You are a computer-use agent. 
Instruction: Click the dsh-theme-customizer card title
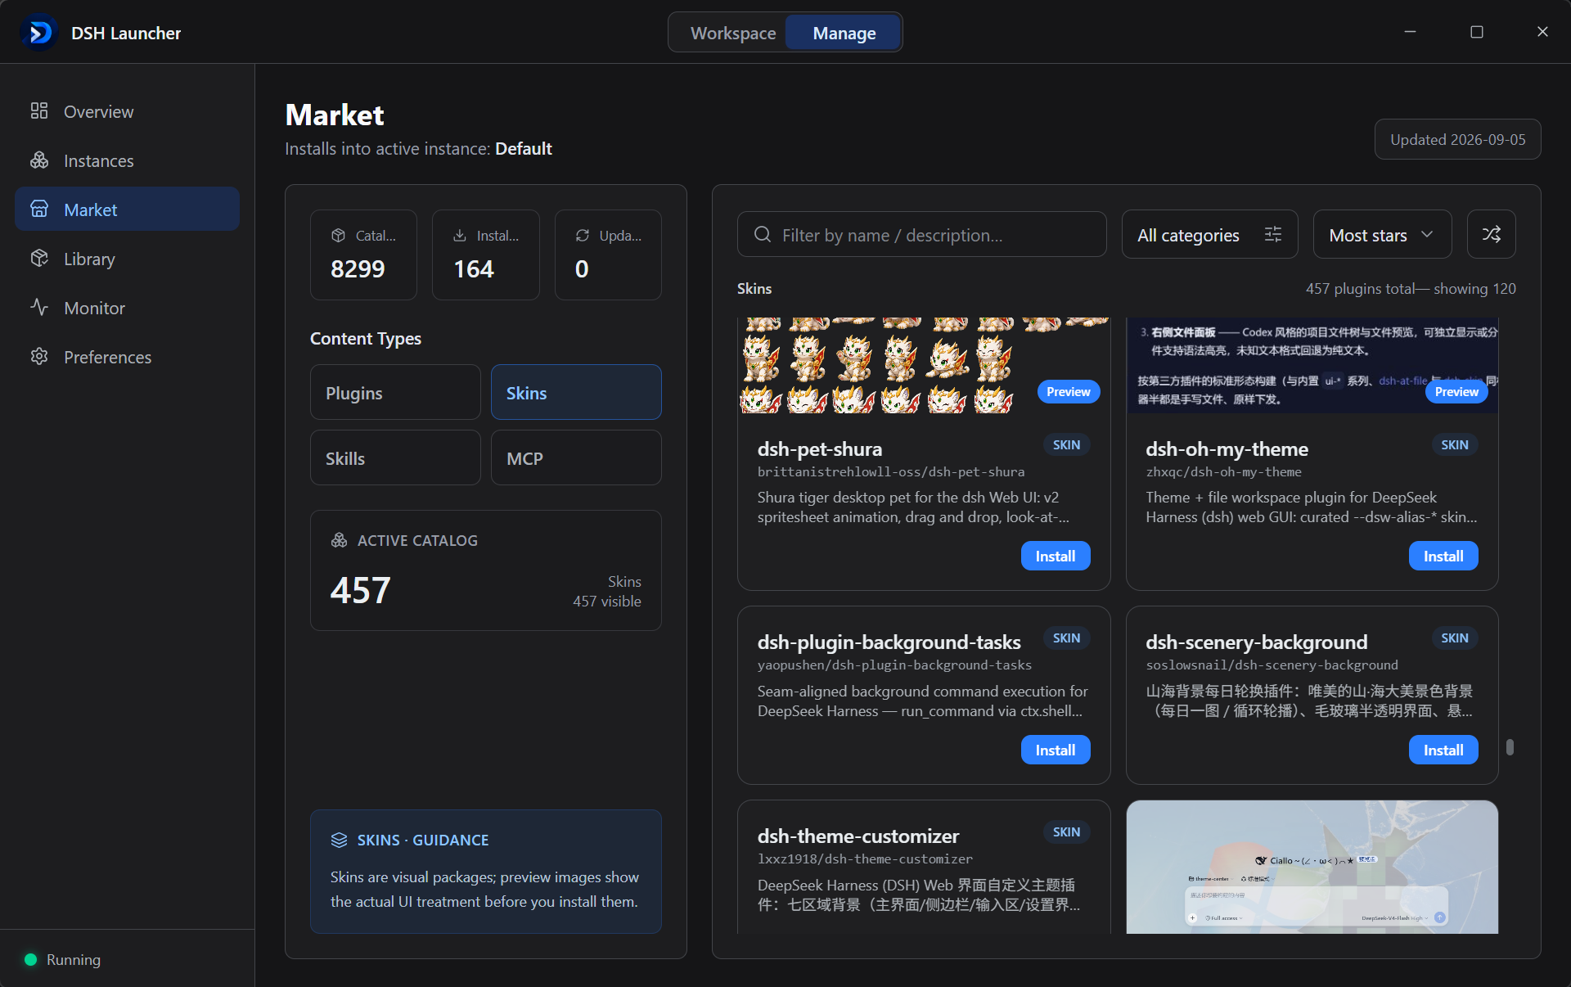(858, 836)
